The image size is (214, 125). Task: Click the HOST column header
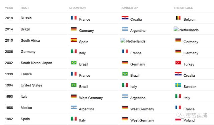(x=25, y=8)
